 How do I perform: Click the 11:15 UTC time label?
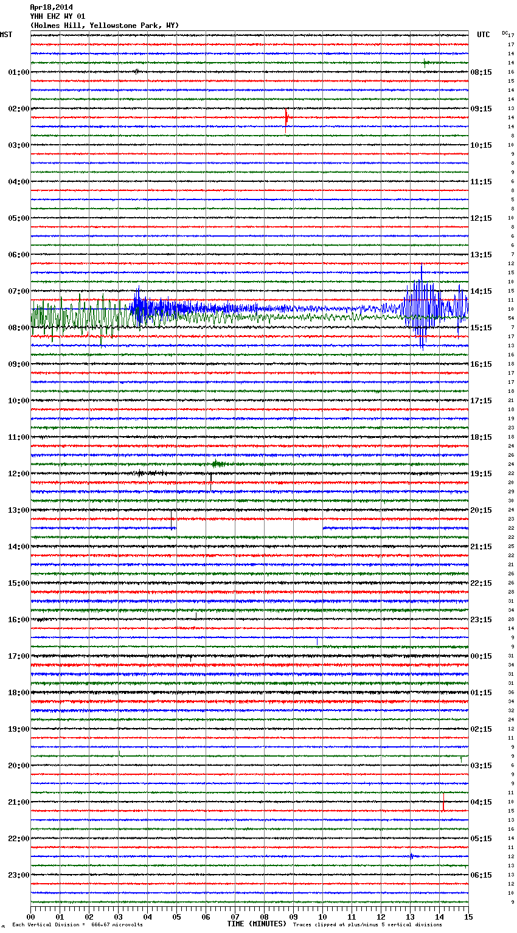[x=481, y=182]
